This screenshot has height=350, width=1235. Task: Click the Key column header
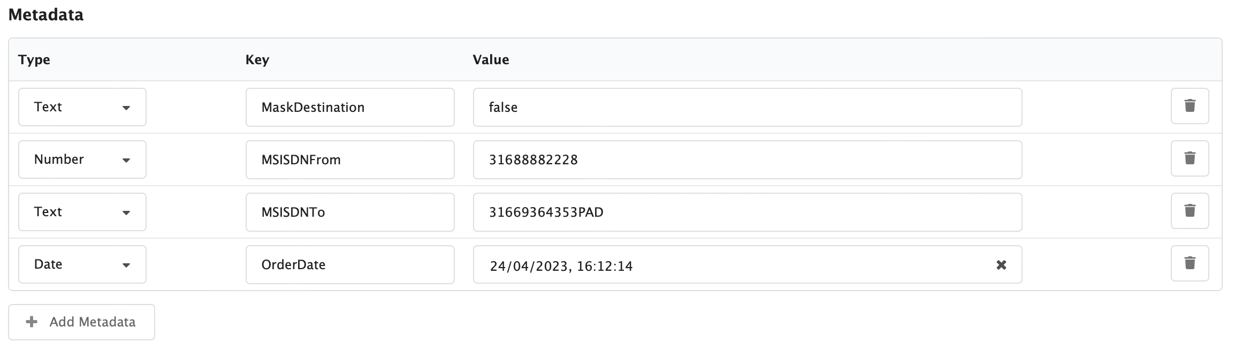point(257,59)
